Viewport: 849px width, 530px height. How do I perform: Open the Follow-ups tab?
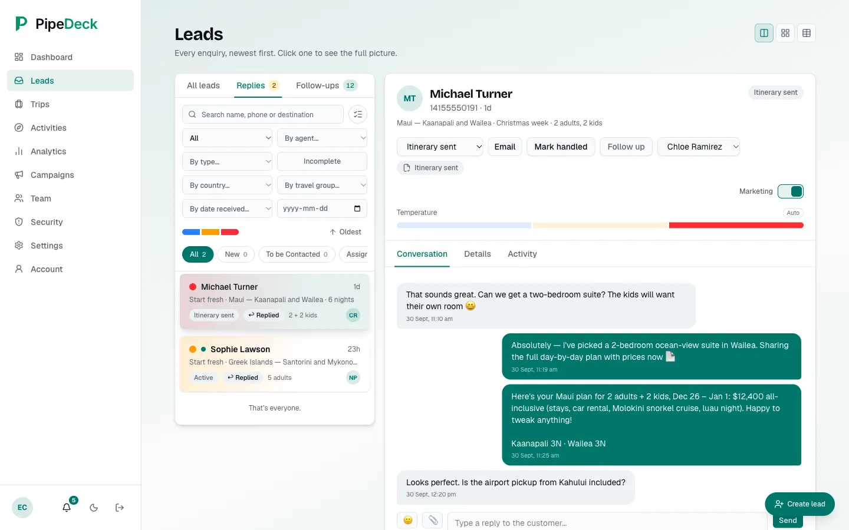click(x=327, y=85)
